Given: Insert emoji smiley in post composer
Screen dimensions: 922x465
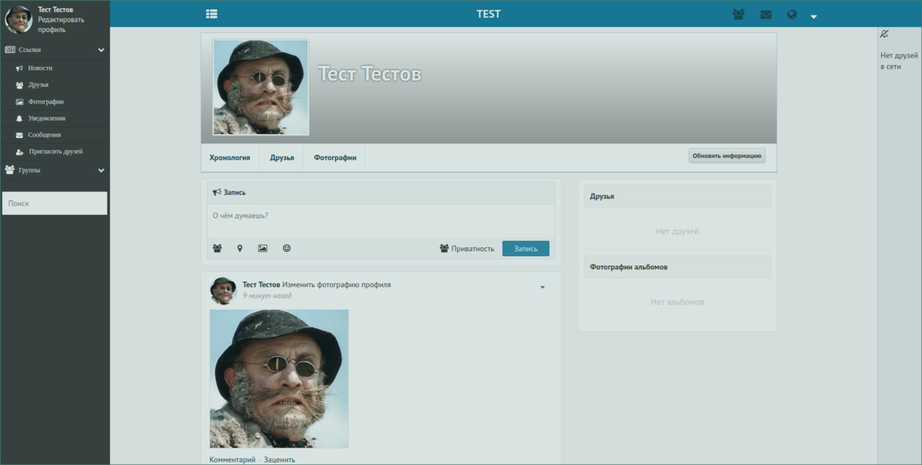Looking at the screenshot, I should (287, 249).
